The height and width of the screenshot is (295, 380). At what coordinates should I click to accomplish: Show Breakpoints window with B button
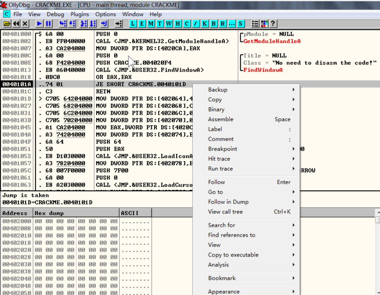coord(214,24)
